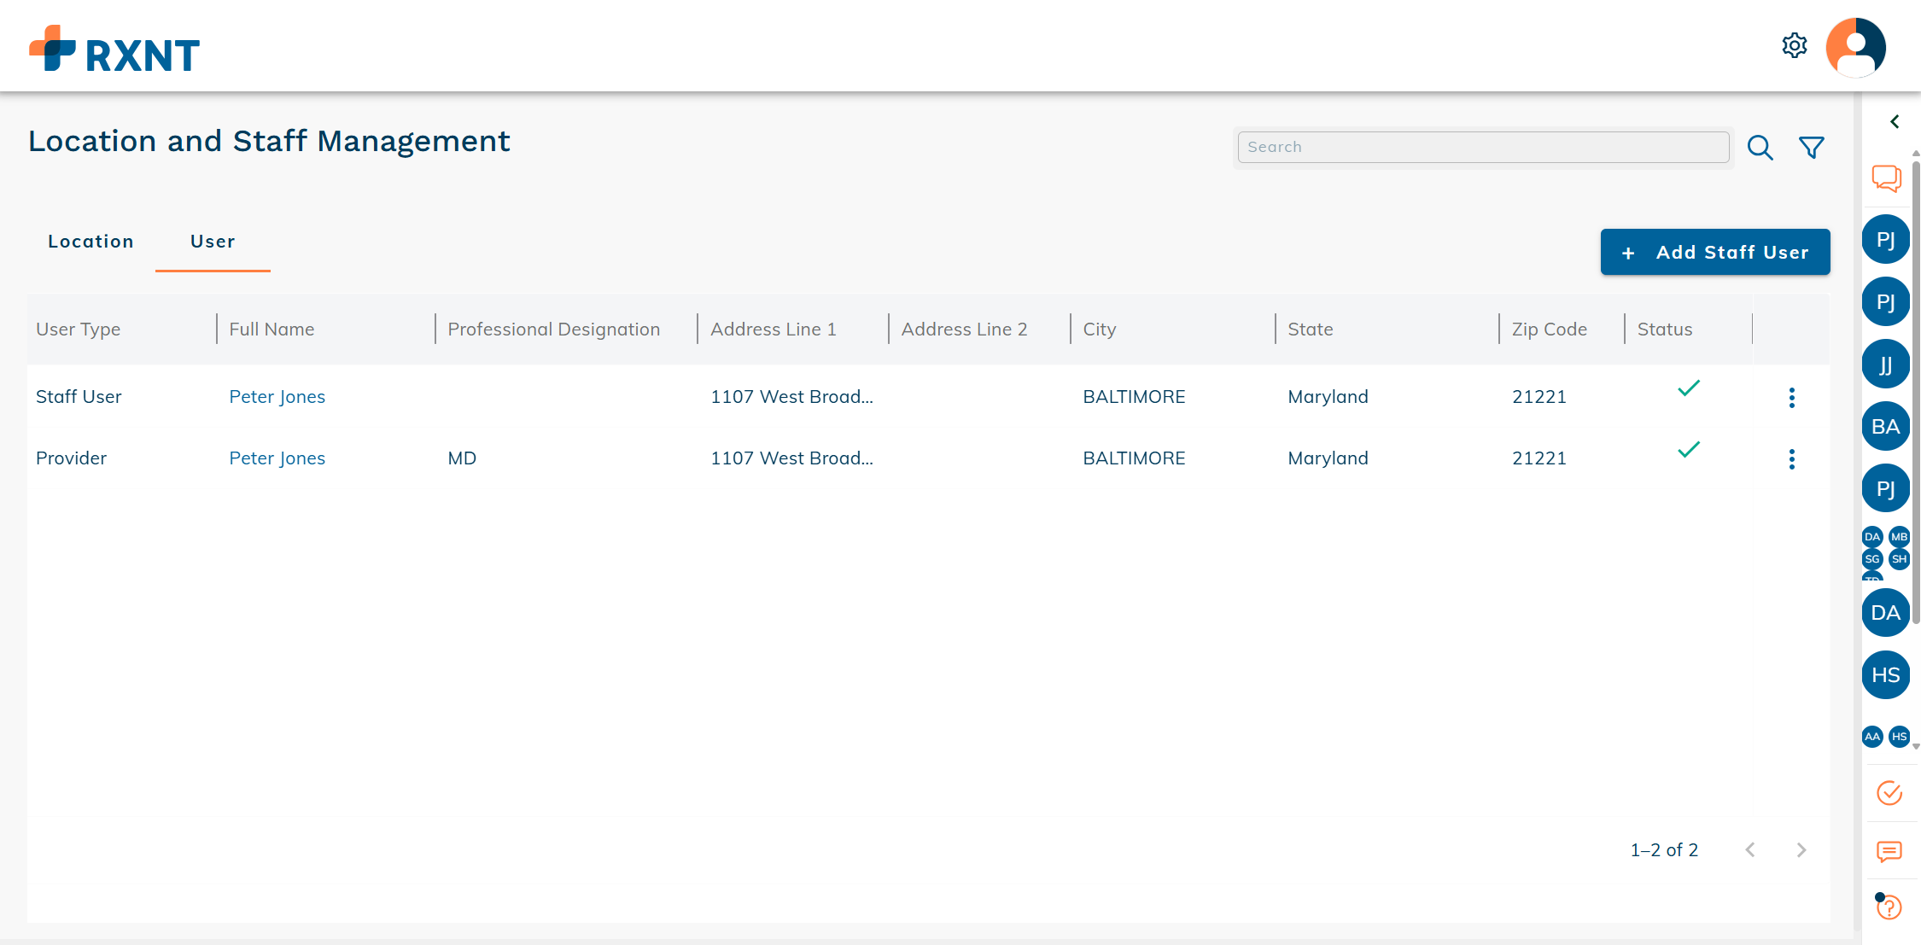Click the search magnifier icon
This screenshot has height=945, width=1921.
coord(1760,148)
